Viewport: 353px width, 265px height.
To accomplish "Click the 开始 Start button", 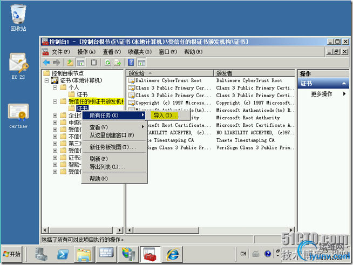I will [12, 254].
